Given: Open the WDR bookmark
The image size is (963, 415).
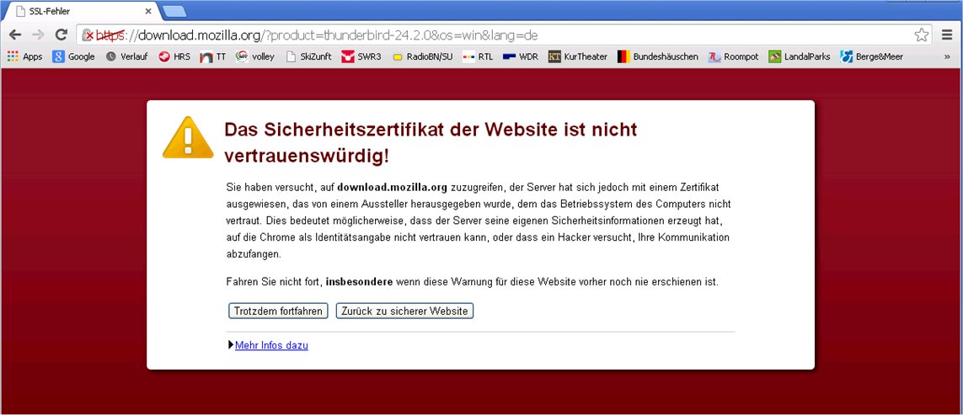Looking at the screenshot, I should coord(520,56).
